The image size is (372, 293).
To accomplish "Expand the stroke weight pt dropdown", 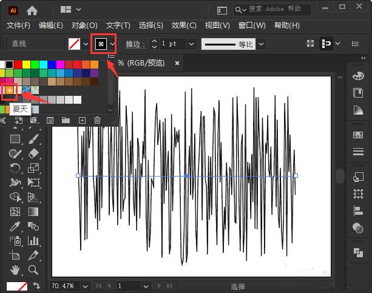I will pos(191,44).
